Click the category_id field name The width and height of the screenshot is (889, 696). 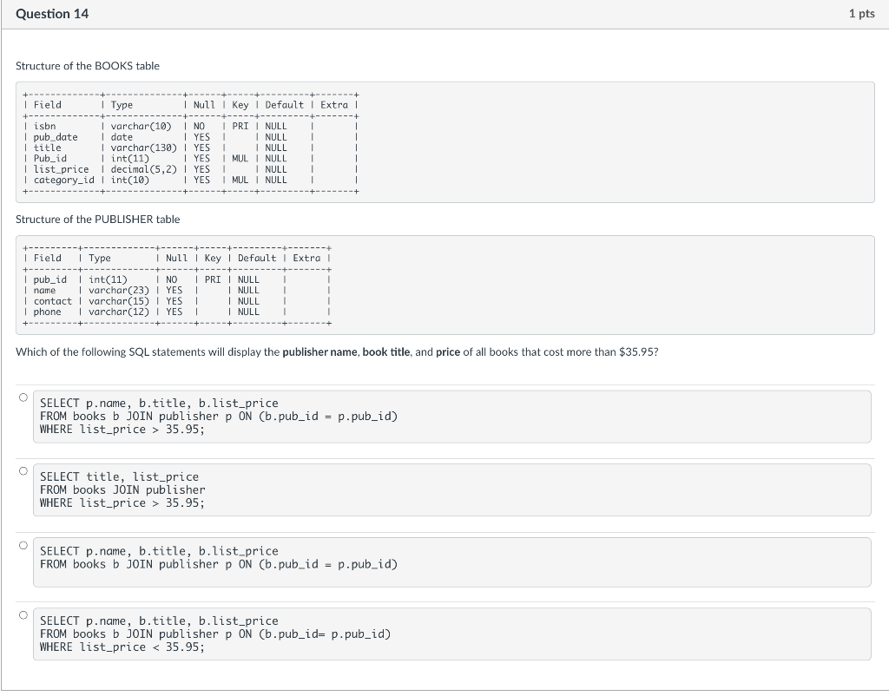[x=64, y=181]
